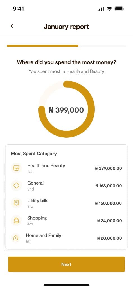Tap the Shopping category label

37,218
